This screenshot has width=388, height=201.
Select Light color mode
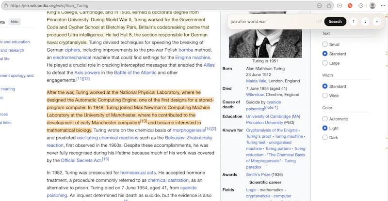[325, 128]
